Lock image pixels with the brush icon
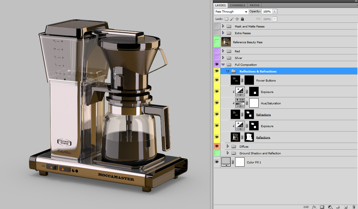Image resolution: width=358 pixels, height=209 pixels. coord(232,19)
